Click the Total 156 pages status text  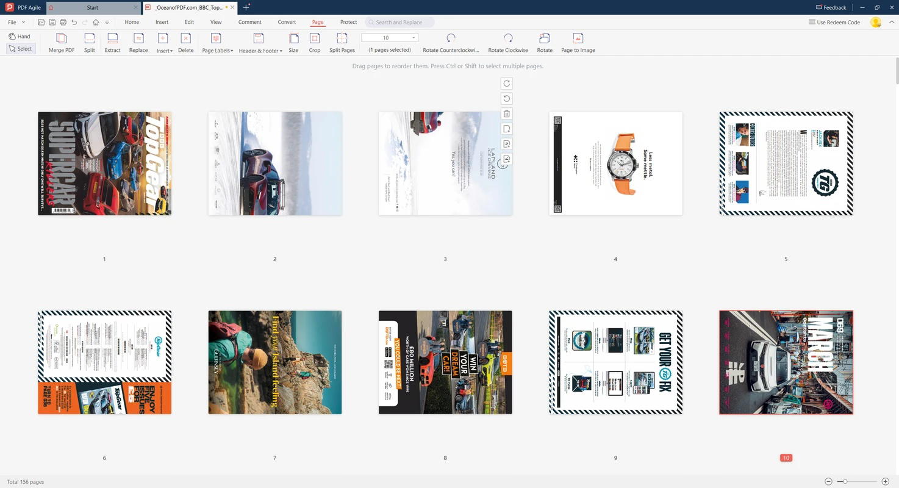(26, 482)
